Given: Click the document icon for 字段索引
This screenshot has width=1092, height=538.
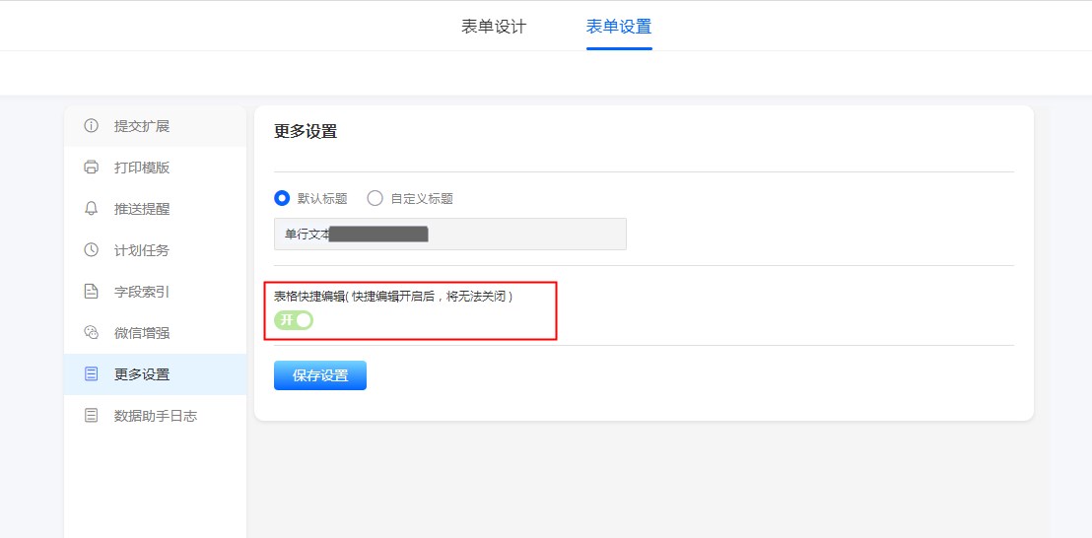Looking at the screenshot, I should [x=92, y=292].
